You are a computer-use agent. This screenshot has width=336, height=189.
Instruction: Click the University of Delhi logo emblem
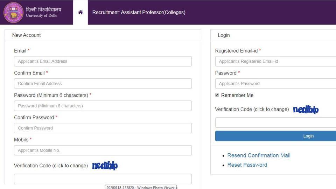(14, 13)
